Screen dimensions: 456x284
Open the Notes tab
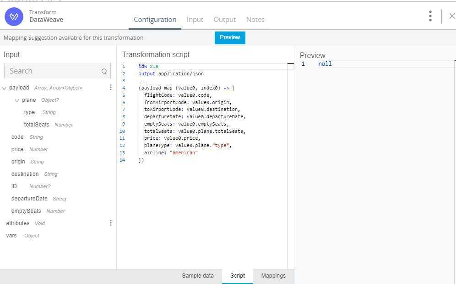click(x=255, y=20)
